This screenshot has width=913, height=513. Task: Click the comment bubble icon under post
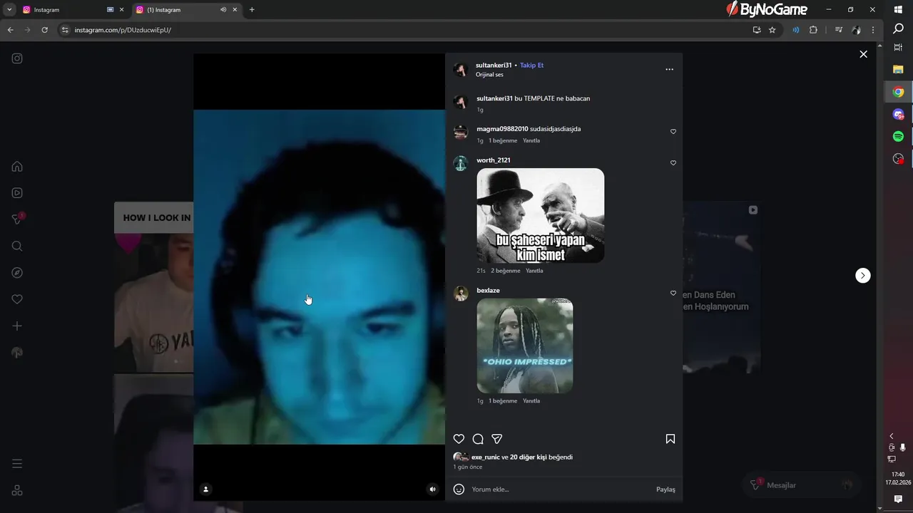coord(478,439)
